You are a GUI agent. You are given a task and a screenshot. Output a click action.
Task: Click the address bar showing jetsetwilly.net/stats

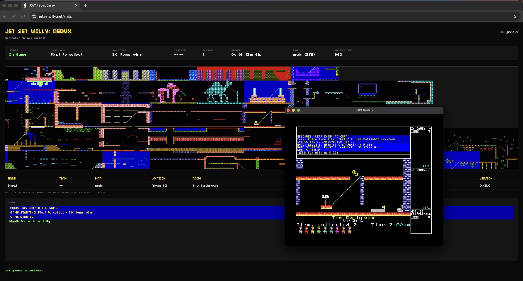[157, 16]
